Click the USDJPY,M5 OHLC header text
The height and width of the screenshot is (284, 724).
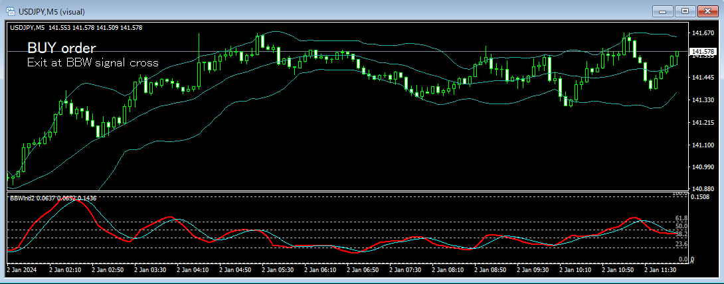pyautogui.click(x=76, y=28)
